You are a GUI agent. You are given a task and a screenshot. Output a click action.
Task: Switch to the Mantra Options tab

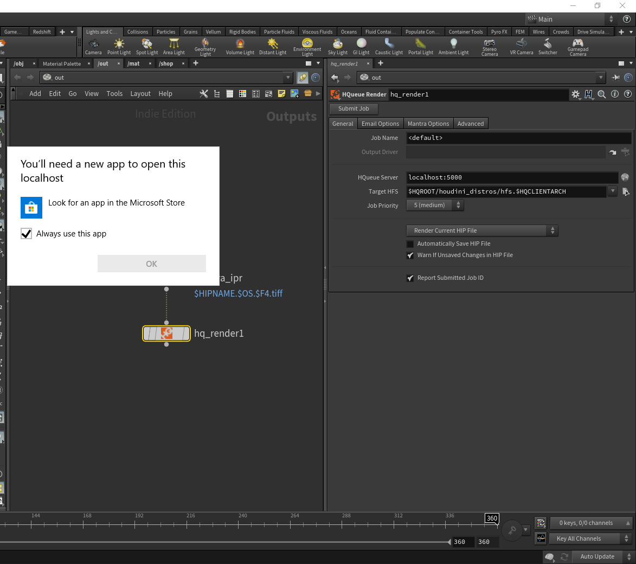click(x=428, y=124)
